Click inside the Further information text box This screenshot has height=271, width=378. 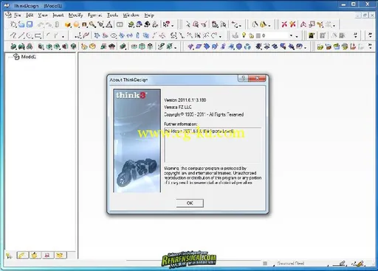tap(213, 144)
